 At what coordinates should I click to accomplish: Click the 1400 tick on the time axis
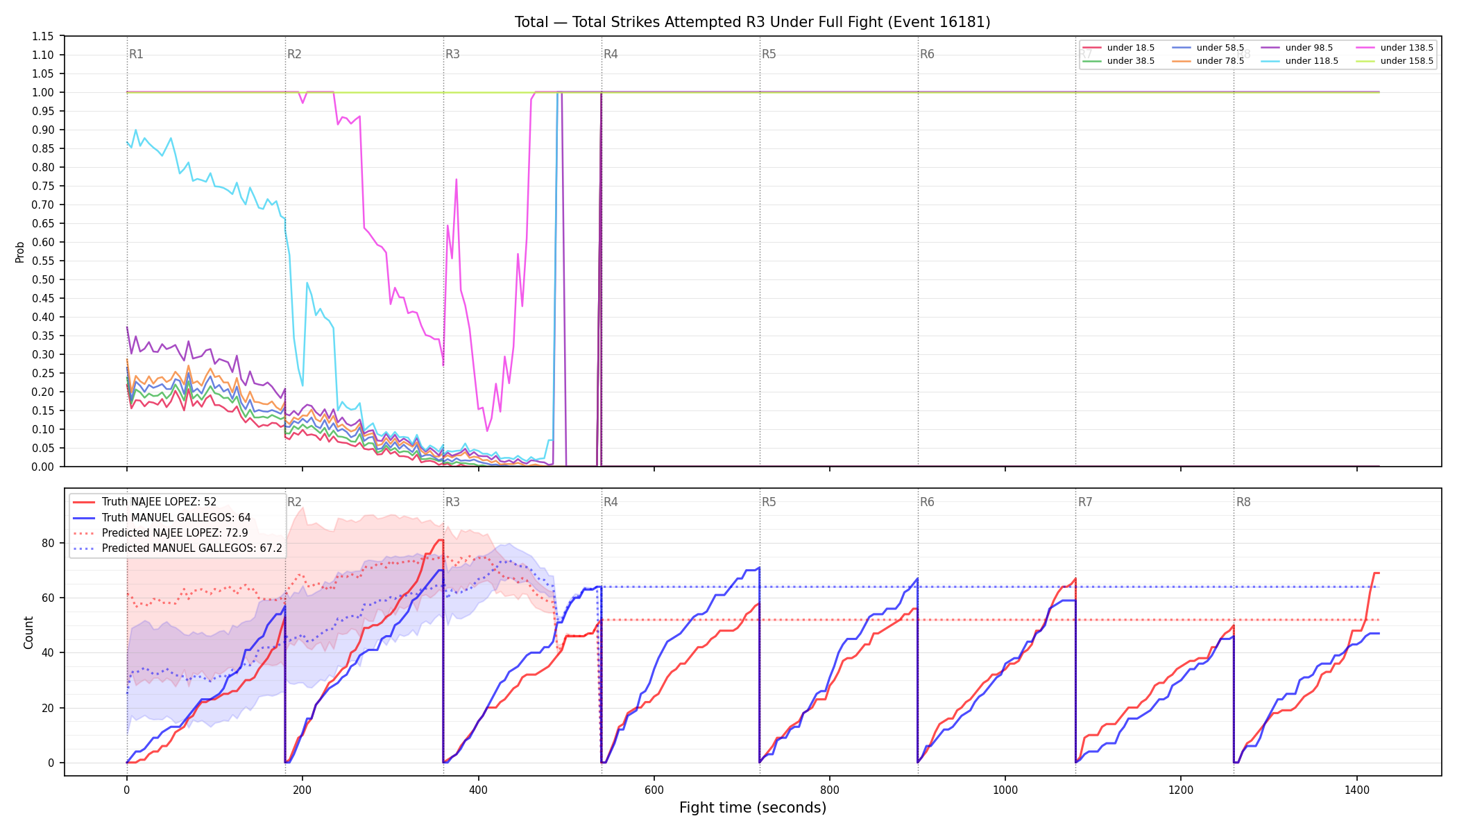coord(1356,789)
